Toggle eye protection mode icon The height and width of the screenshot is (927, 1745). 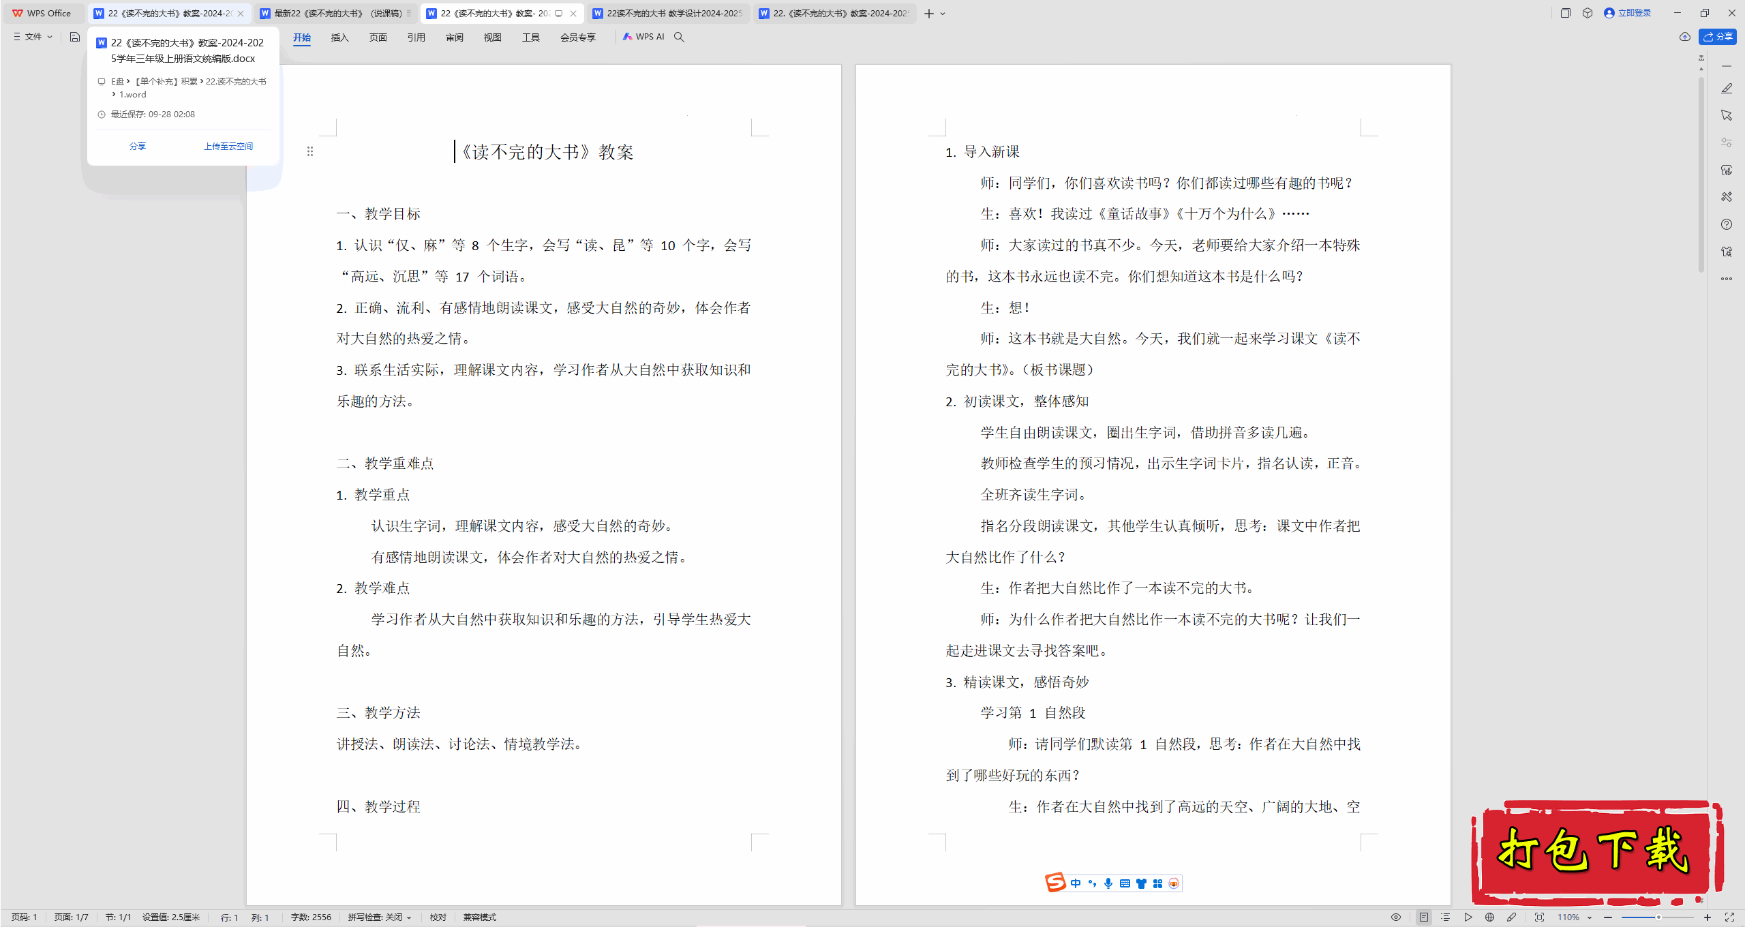click(x=1396, y=917)
